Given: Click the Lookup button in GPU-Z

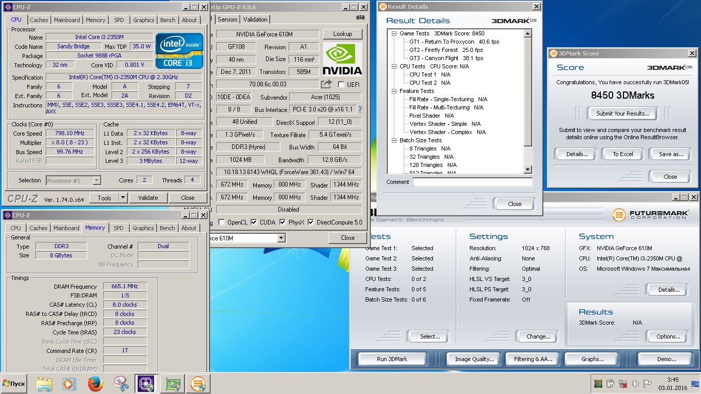Looking at the screenshot, I should [x=343, y=34].
